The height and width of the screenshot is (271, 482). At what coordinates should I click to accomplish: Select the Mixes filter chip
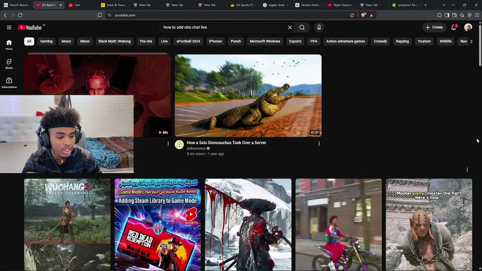point(85,41)
